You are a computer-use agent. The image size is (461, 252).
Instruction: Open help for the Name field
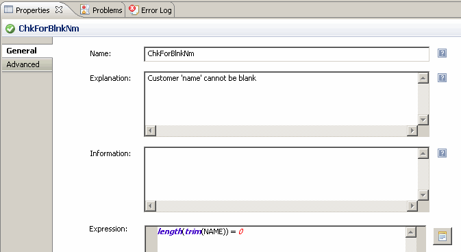click(x=442, y=53)
